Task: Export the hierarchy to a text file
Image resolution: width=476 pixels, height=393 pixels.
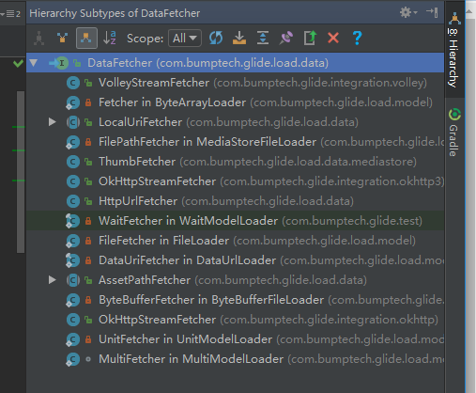Action: tap(310, 39)
